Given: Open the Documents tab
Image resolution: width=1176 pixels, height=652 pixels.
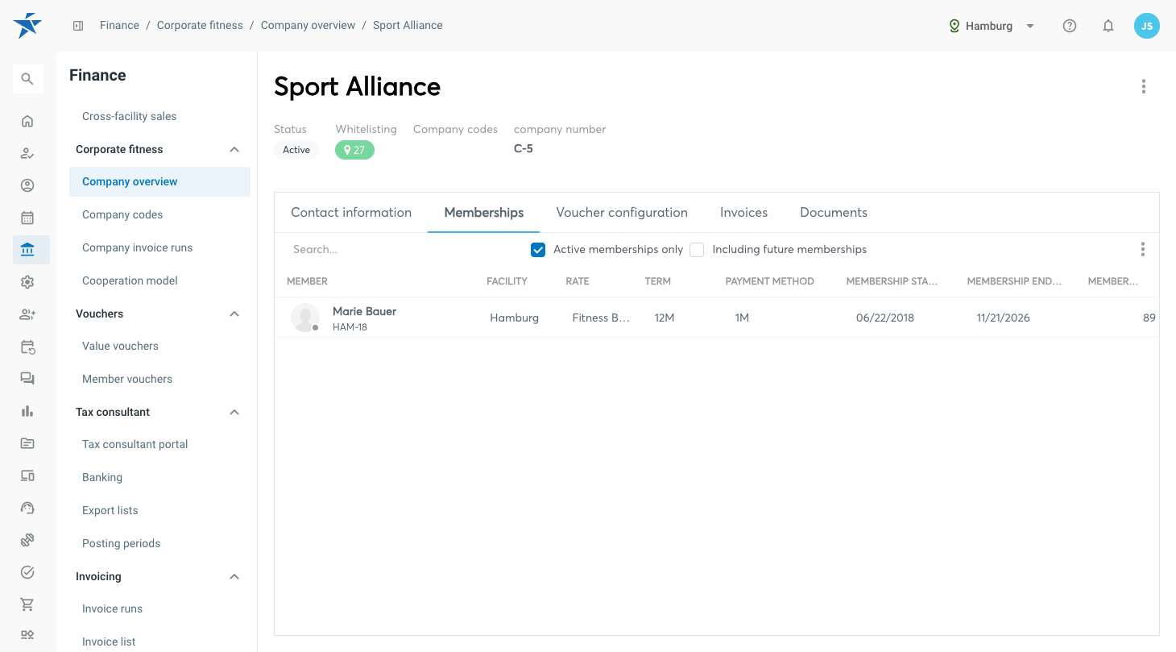Looking at the screenshot, I should [834, 213].
